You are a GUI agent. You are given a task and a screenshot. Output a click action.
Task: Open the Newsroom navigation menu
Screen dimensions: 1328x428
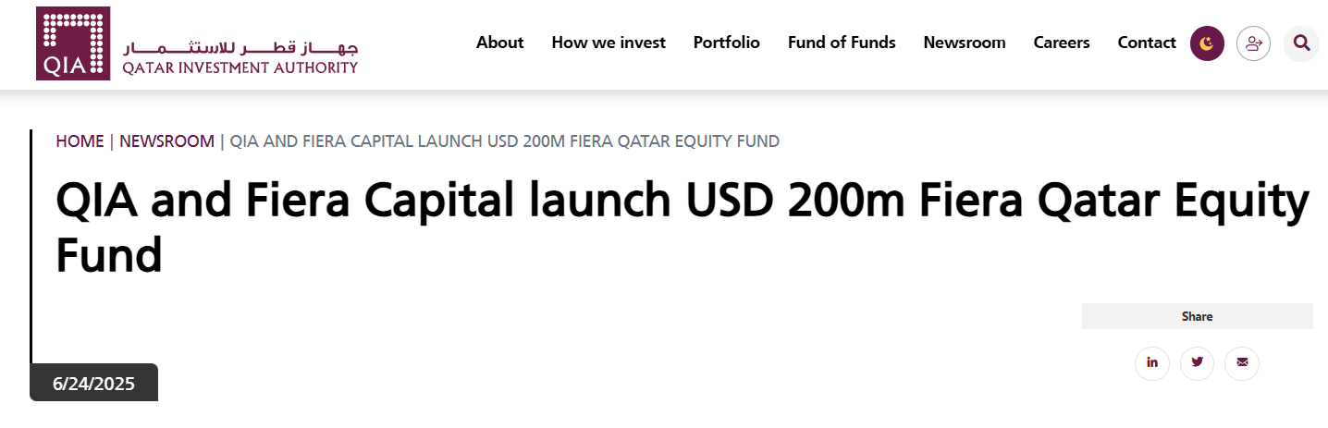(x=965, y=43)
